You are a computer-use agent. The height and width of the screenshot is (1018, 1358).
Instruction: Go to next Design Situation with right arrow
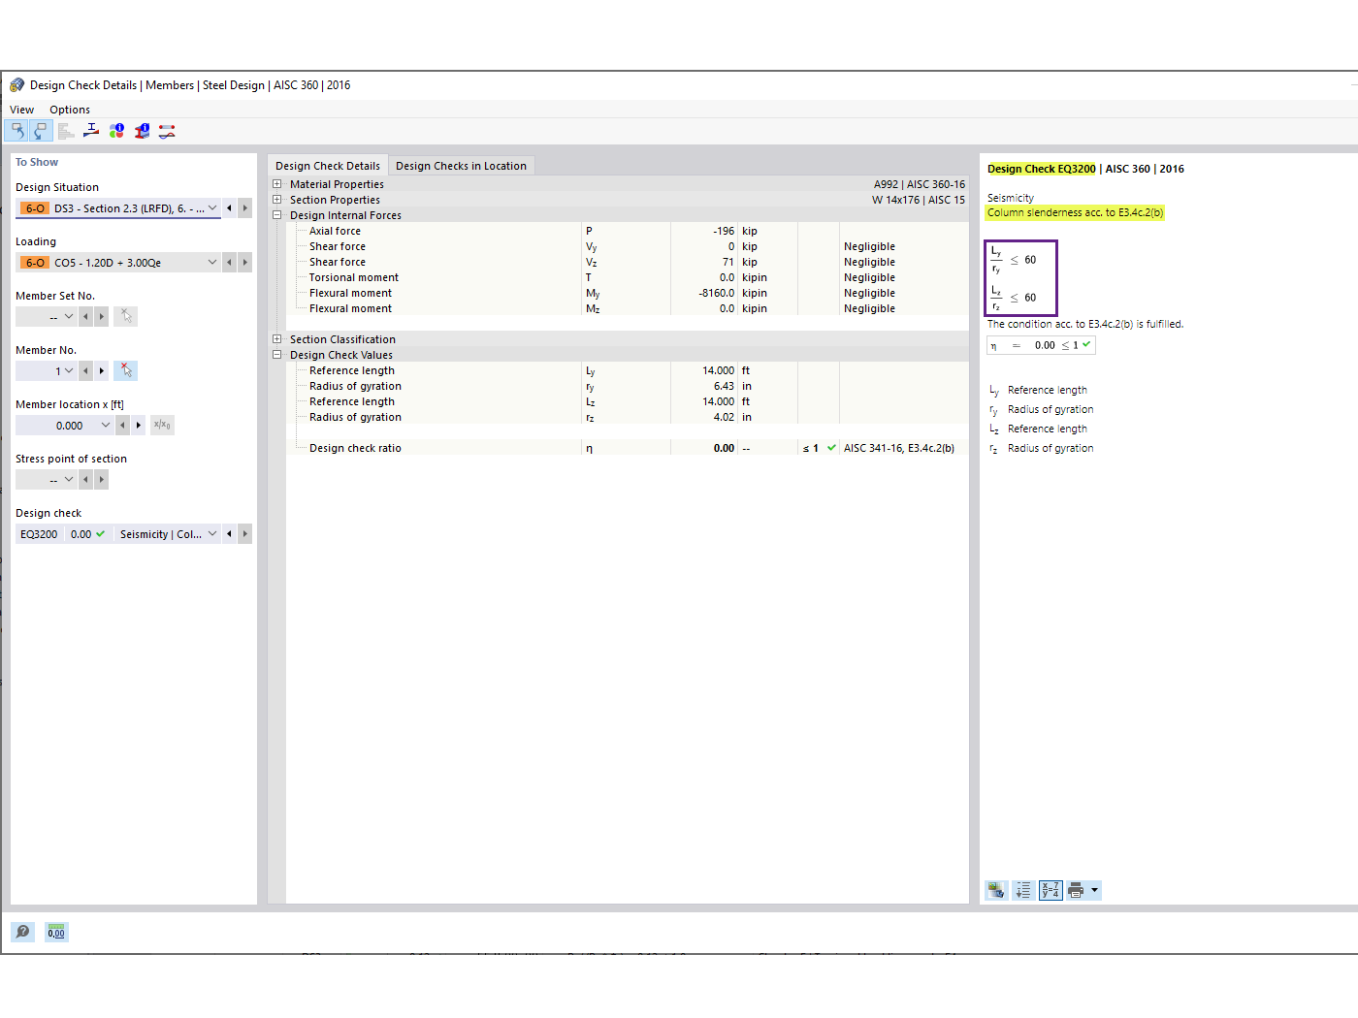pyautogui.click(x=245, y=208)
